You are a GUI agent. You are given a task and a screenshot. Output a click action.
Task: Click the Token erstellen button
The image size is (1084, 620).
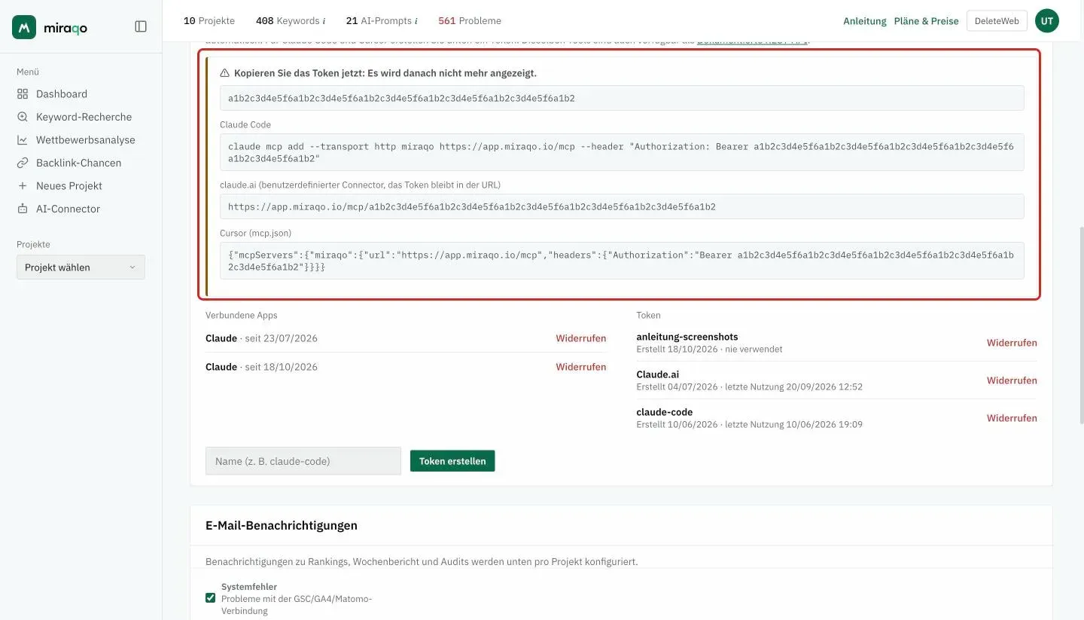pyautogui.click(x=452, y=461)
